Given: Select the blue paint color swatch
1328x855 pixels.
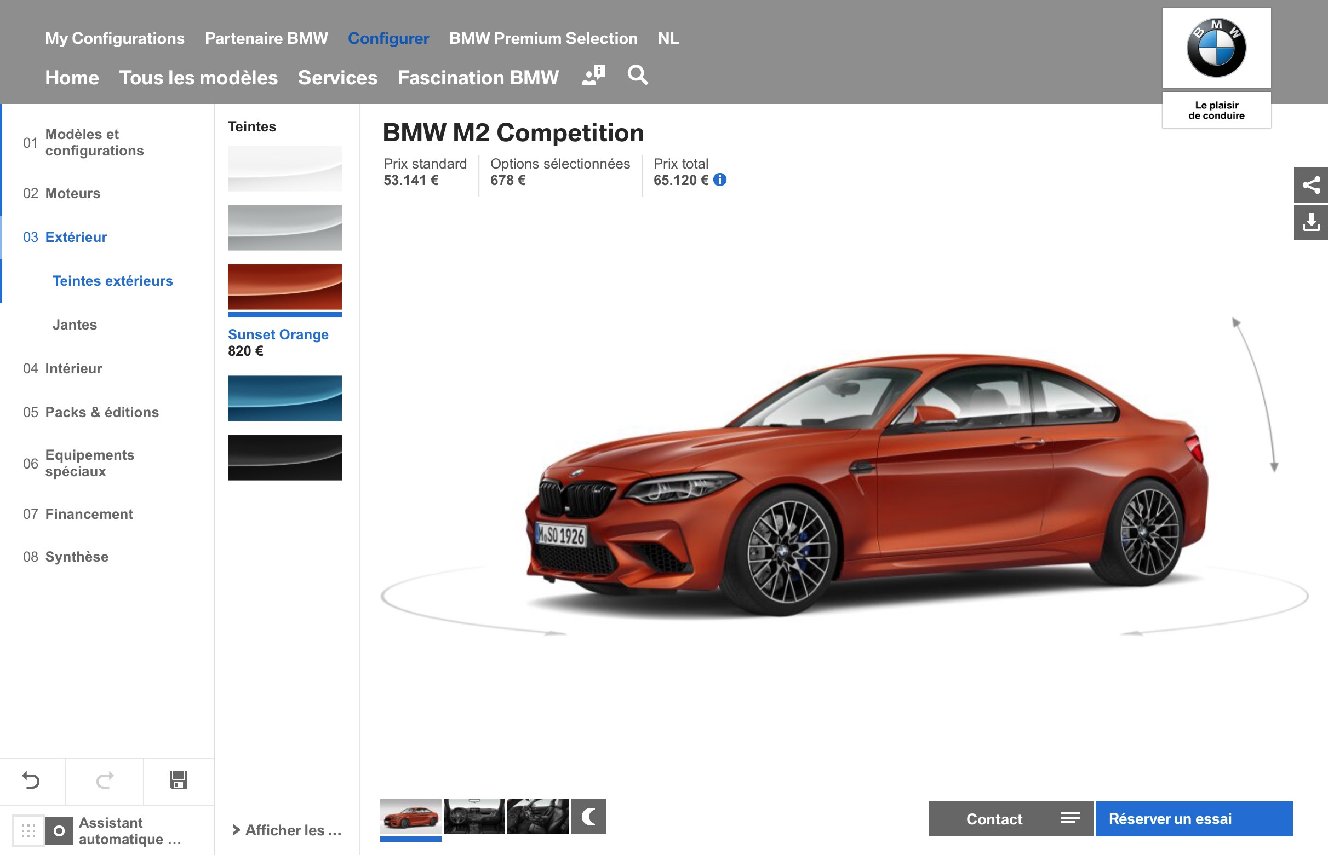Looking at the screenshot, I should (x=284, y=398).
